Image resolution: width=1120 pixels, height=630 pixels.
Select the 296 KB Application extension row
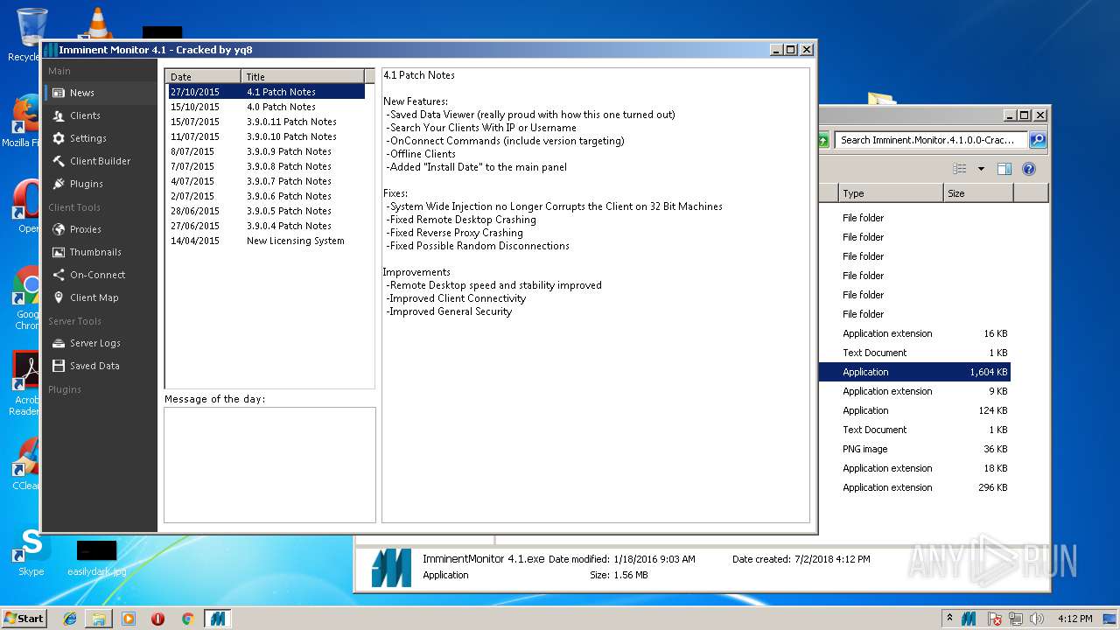914,487
